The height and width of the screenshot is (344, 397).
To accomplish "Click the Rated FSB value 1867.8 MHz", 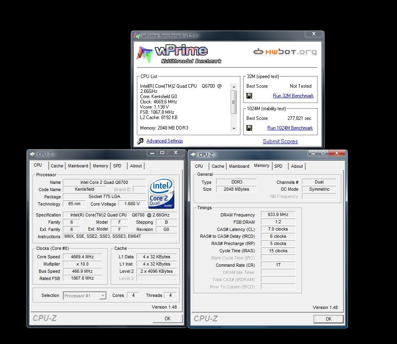I will click(82, 278).
